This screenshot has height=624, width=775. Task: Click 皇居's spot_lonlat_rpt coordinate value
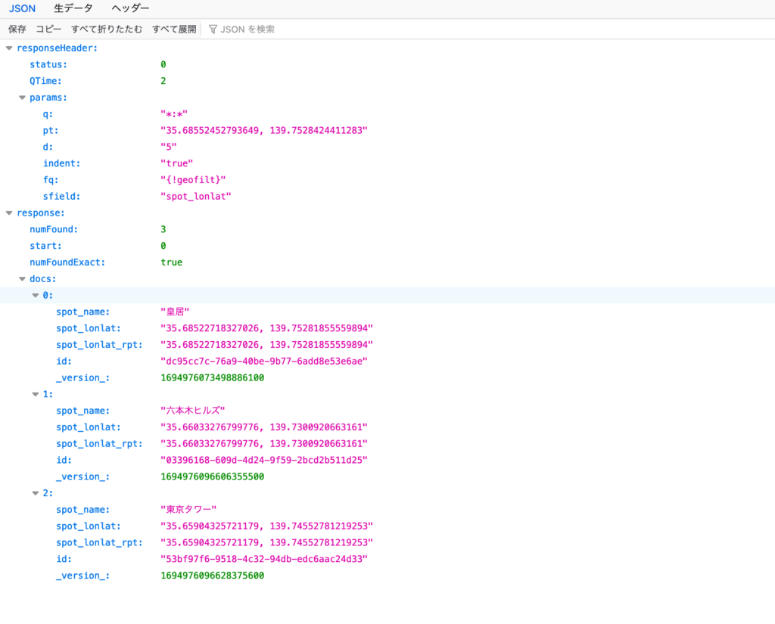pyautogui.click(x=267, y=344)
